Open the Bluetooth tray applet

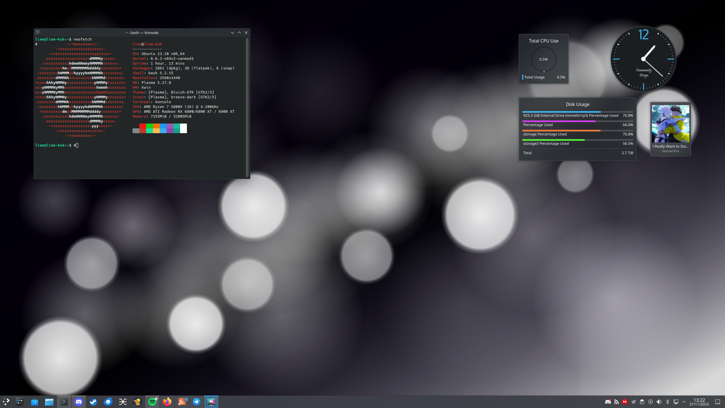tap(668, 402)
